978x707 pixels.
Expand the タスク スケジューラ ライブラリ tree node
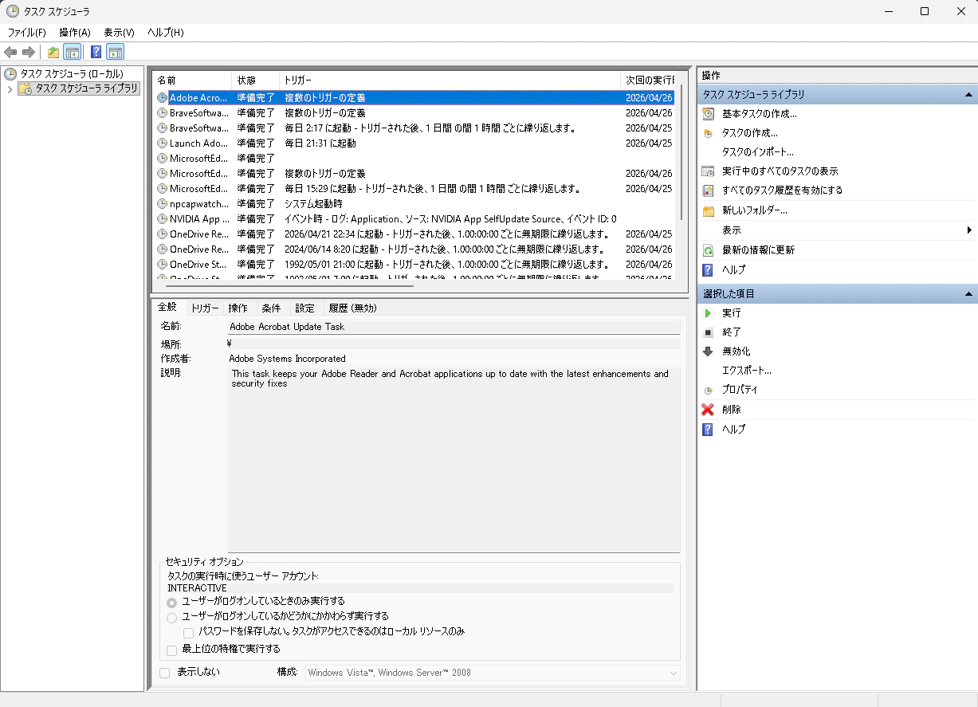click(x=10, y=88)
